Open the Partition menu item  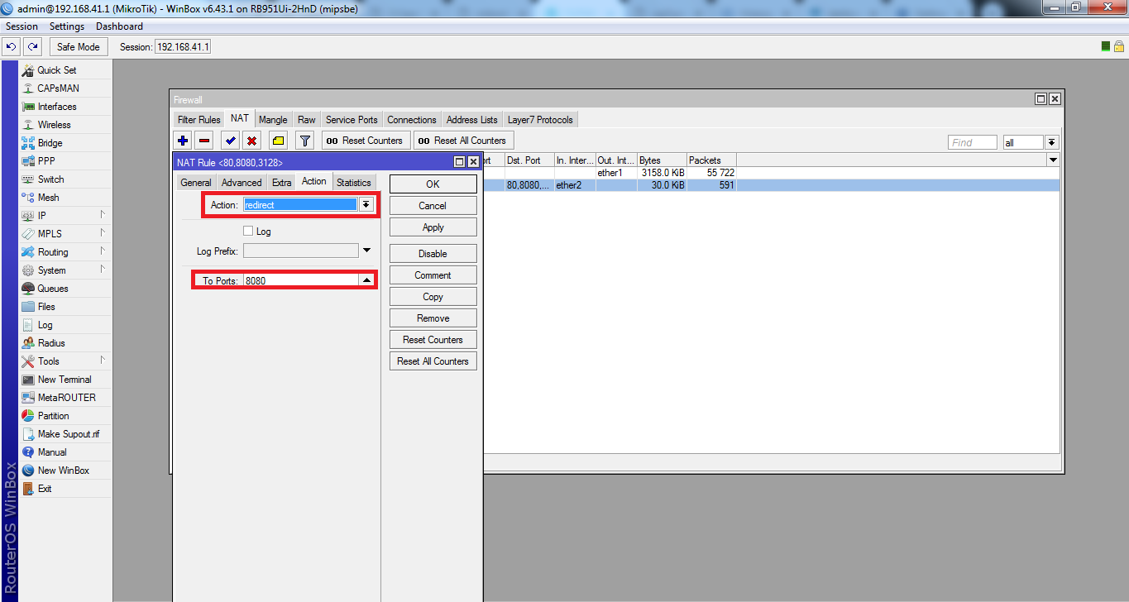53,416
